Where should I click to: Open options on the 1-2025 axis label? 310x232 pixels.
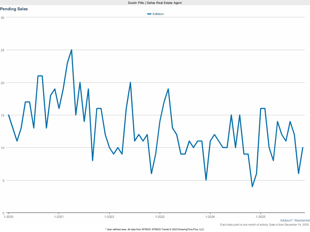(x=260, y=217)
